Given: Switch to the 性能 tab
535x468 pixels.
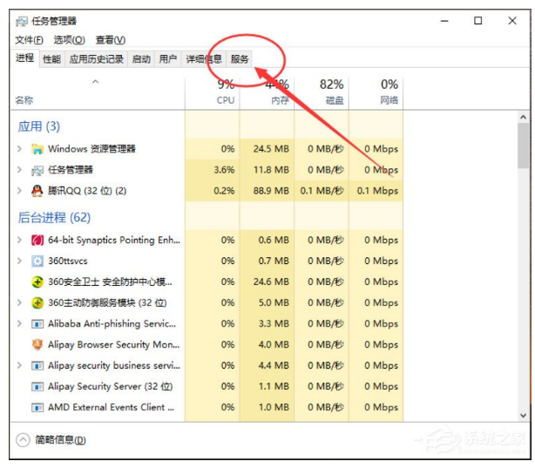Looking at the screenshot, I should pyautogui.click(x=52, y=59).
